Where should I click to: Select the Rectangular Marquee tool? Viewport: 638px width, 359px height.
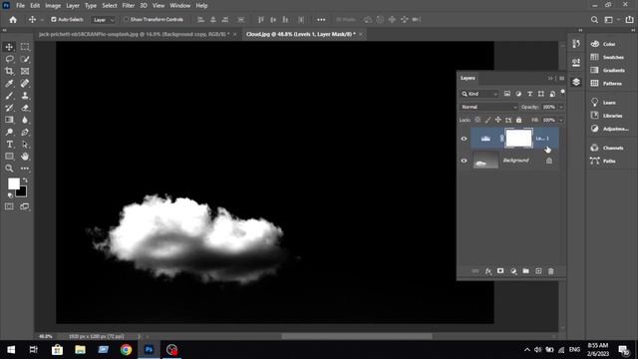25,47
